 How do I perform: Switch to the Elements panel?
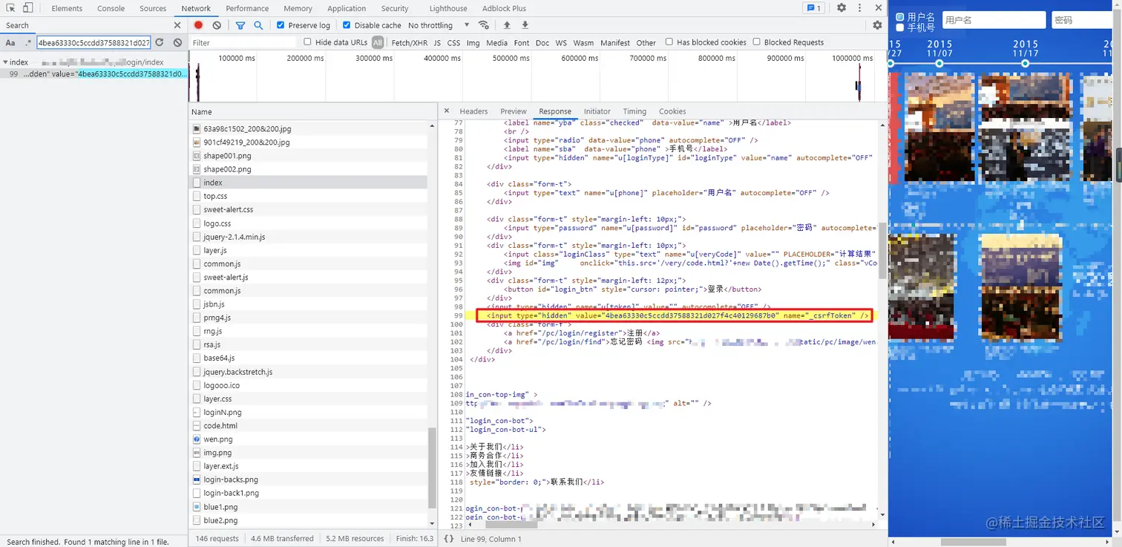(x=67, y=8)
